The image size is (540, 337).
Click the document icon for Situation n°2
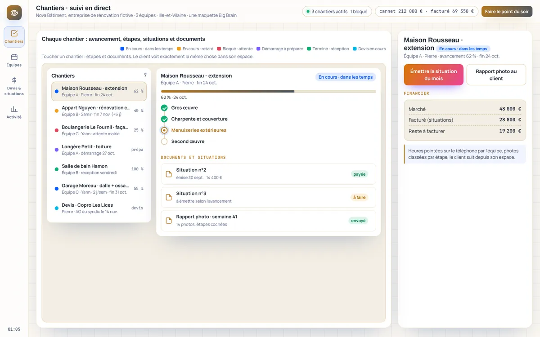pyautogui.click(x=169, y=174)
